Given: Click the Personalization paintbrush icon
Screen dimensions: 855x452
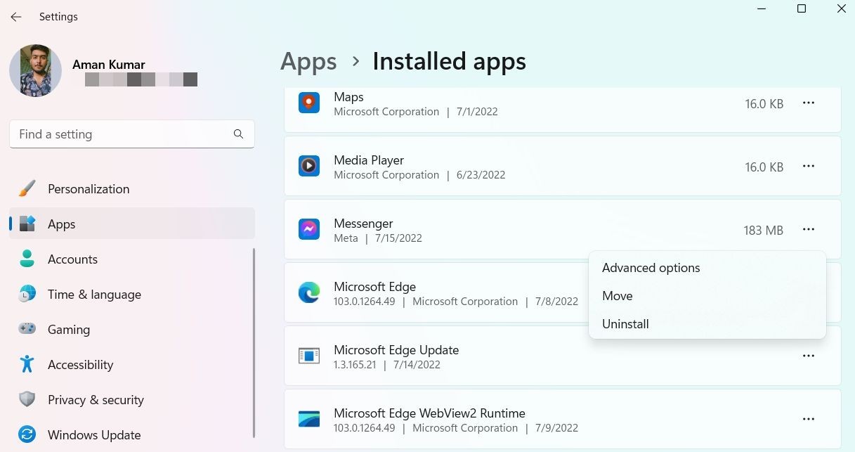Looking at the screenshot, I should pyautogui.click(x=27, y=188).
